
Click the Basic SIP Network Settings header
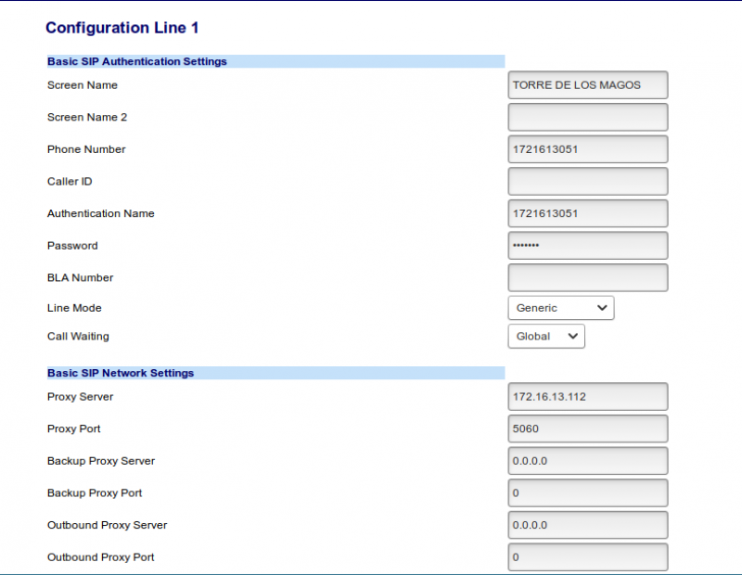(121, 373)
